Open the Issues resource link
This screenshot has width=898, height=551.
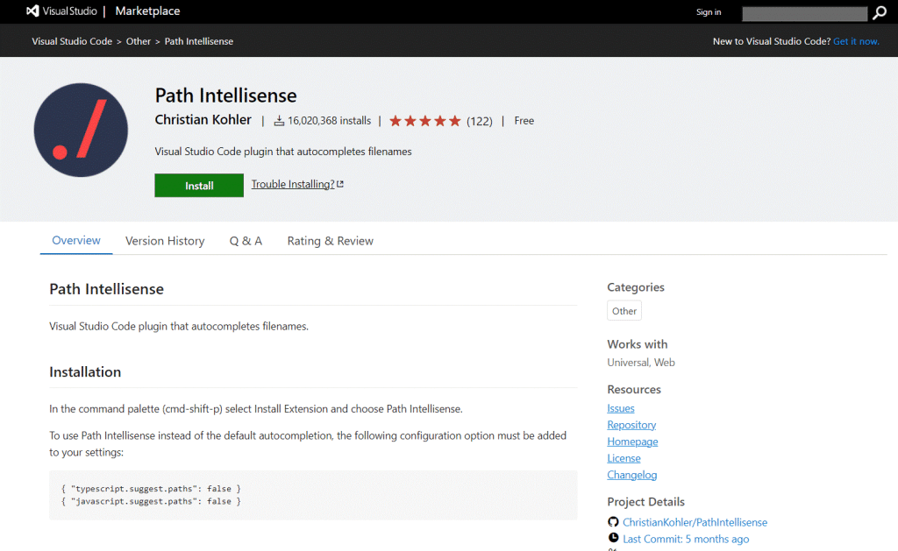click(x=621, y=408)
